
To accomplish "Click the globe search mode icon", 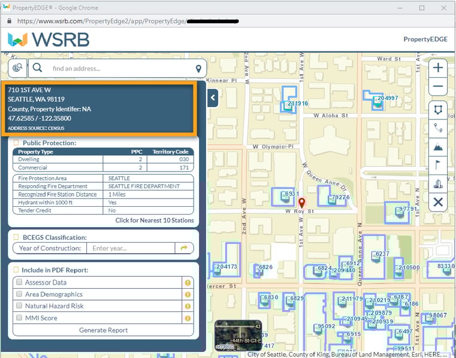I will coord(17,68).
